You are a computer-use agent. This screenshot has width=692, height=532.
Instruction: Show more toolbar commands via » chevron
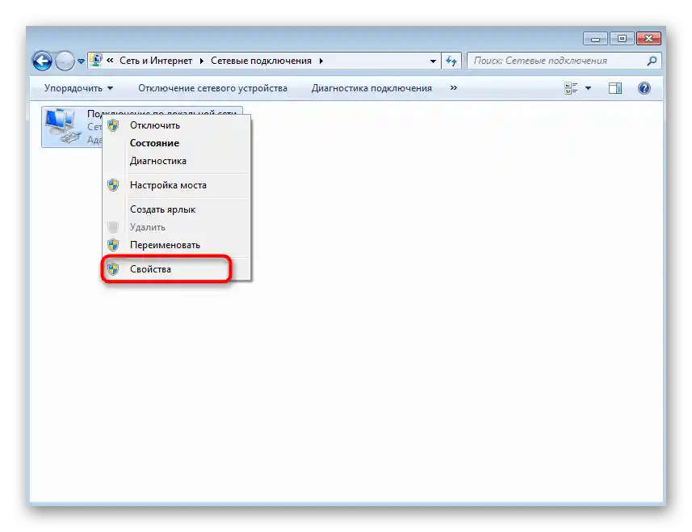click(x=453, y=88)
